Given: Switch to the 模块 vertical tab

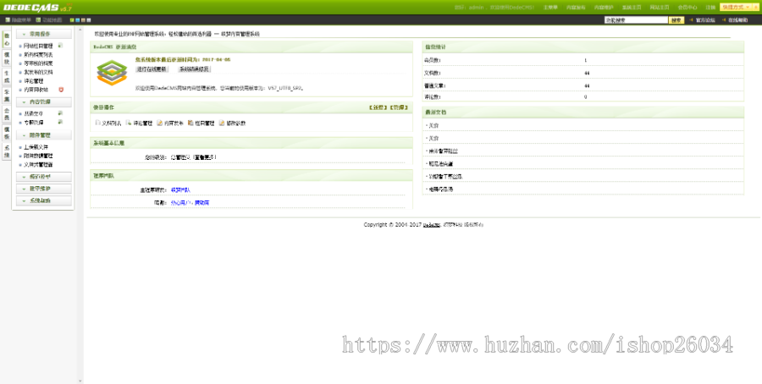Looking at the screenshot, I should [7, 58].
